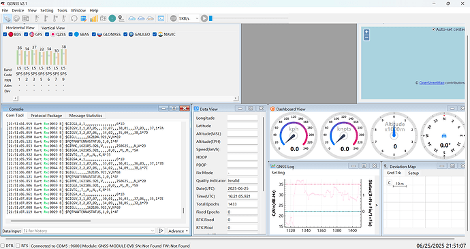
Task: Switch to the Message Statistics tab
Action: pyautogui.click(x=86, y=116)
